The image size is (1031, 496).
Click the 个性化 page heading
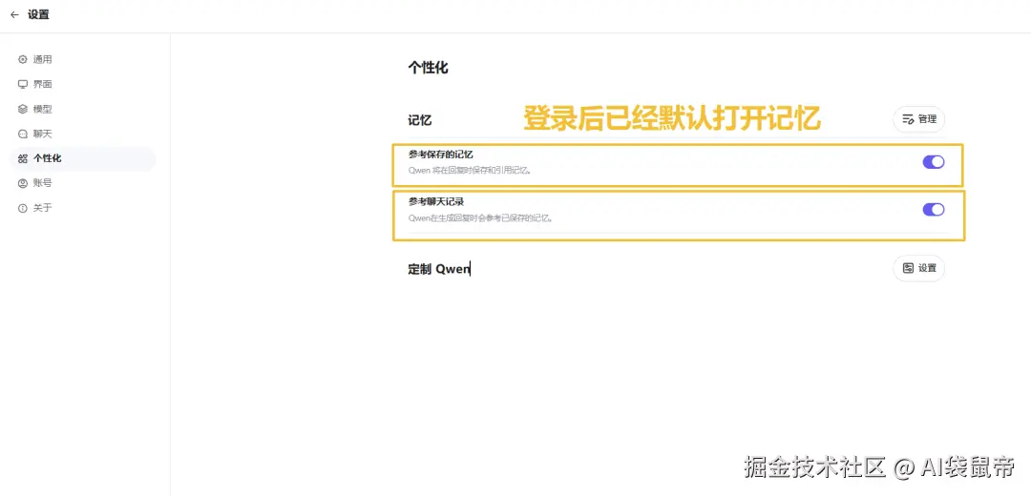click(428, 68)
